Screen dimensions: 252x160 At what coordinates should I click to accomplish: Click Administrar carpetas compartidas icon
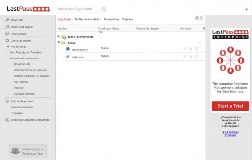(7, 120)
